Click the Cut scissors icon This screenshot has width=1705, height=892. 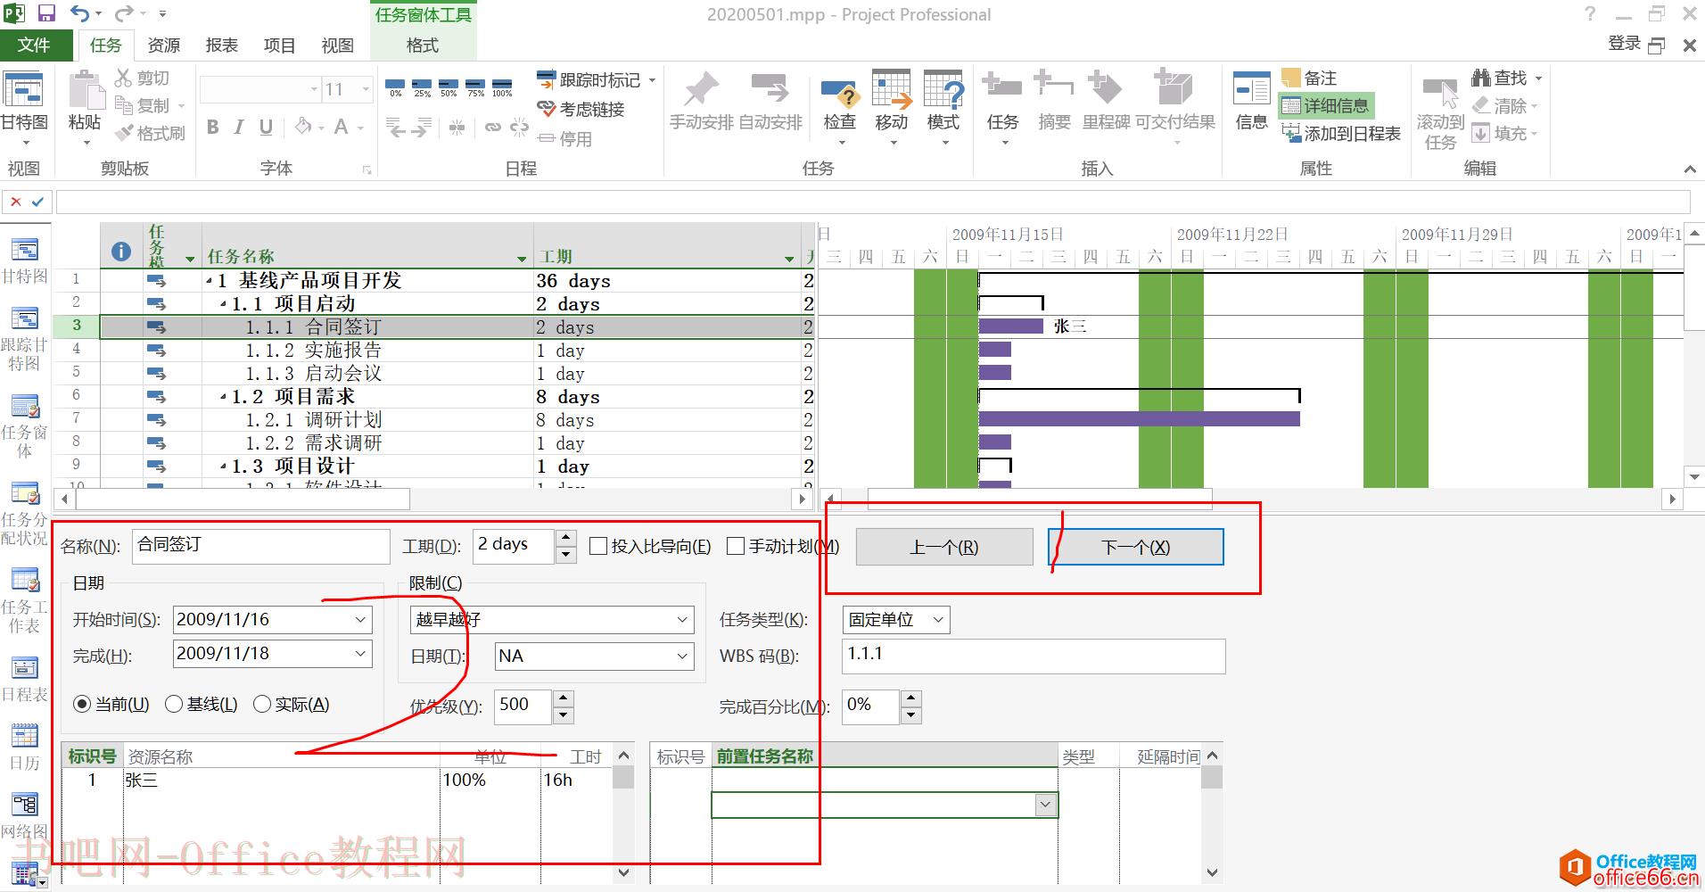coord(123,78)
